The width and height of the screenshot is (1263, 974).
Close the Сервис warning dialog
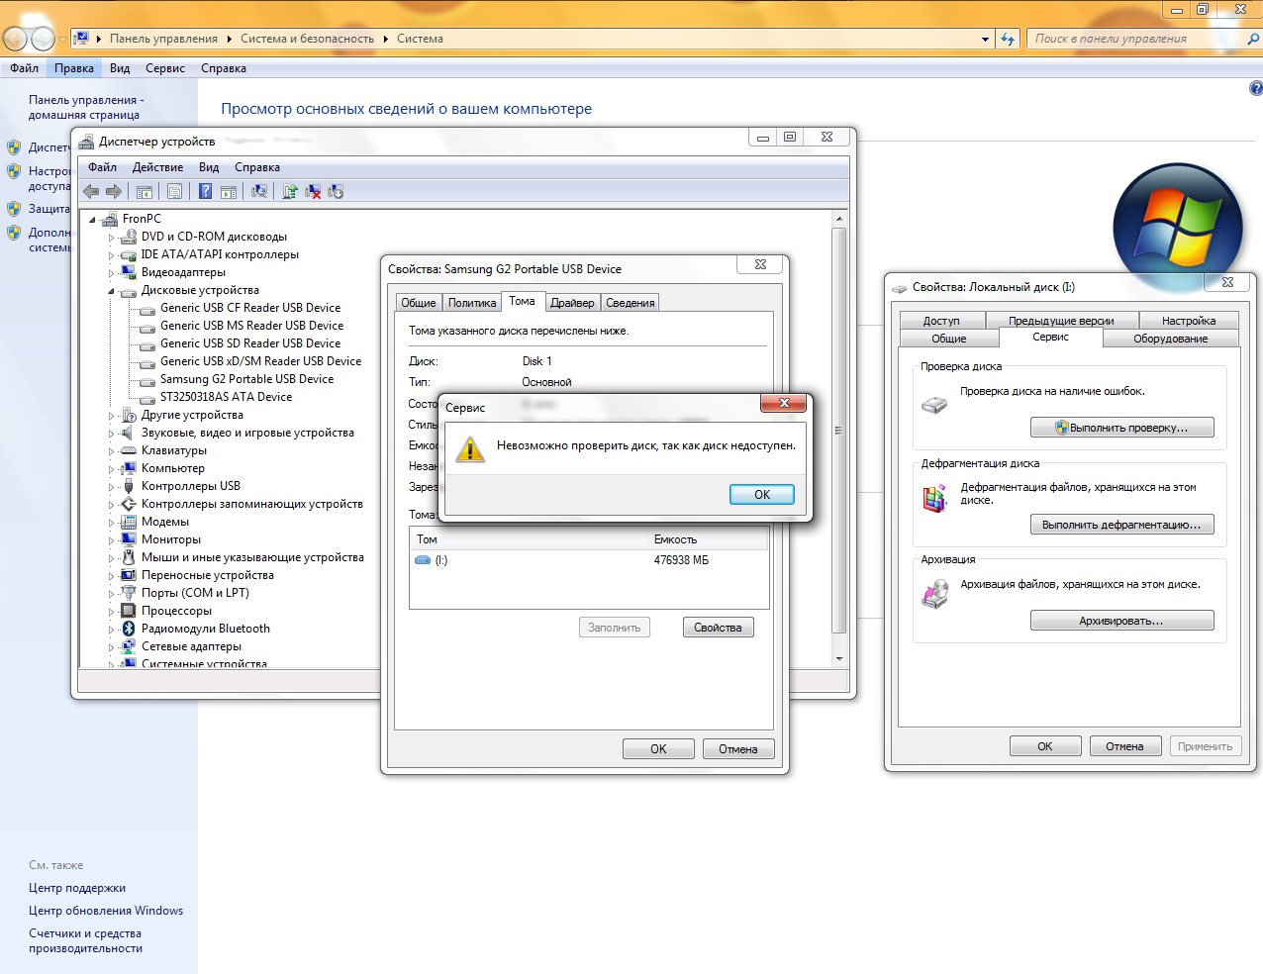click(x=784, y=403)
